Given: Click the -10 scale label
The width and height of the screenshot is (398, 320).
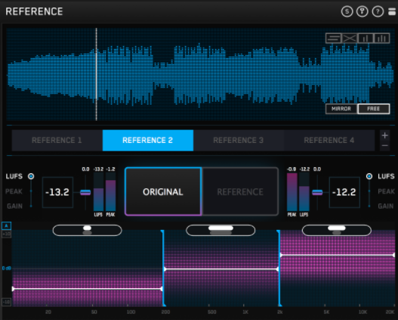Looking at the screenshot, I should [6, 302].
